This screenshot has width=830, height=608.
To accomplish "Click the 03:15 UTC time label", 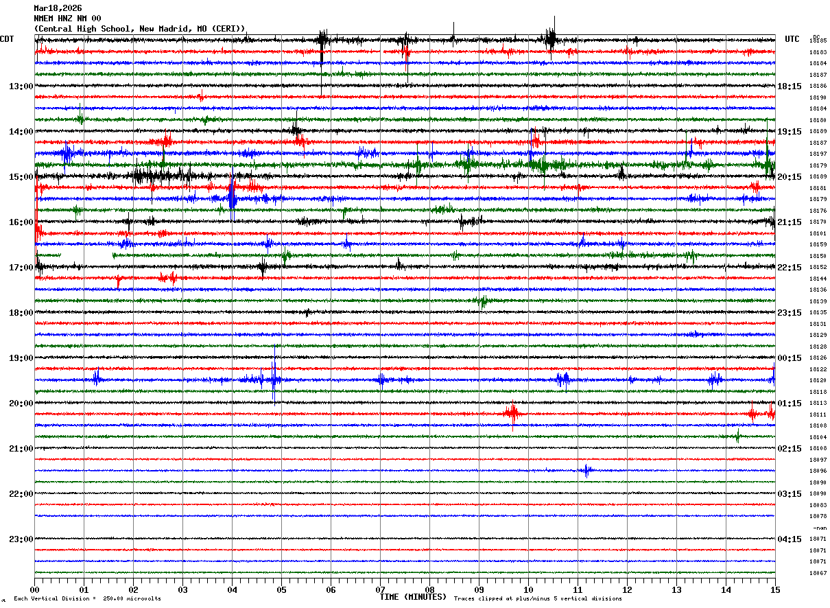I will tap(790, 494).
